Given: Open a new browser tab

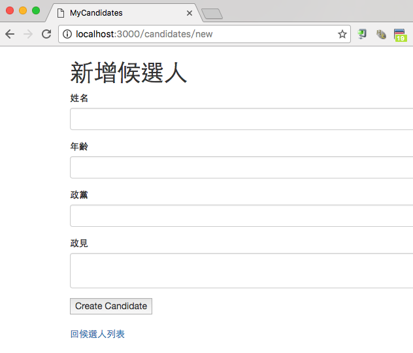Looking at the screenshot, I should [x=212, y=14].
